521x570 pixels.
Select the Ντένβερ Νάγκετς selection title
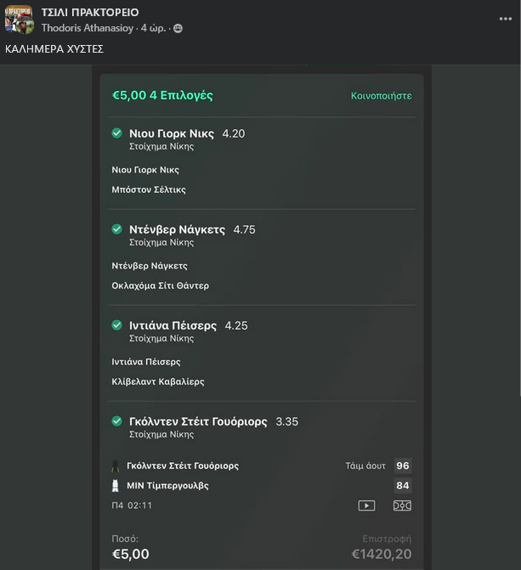[x=177, y=229]
